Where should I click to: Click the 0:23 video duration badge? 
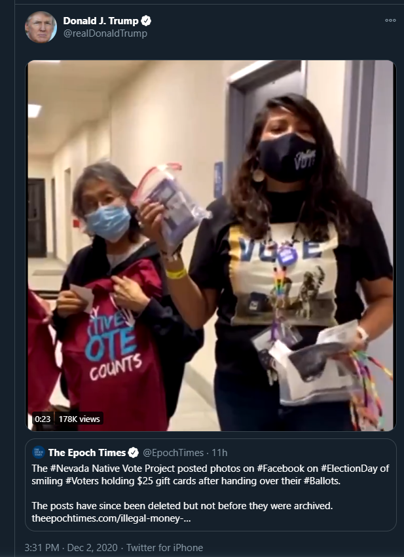point(43,419)
